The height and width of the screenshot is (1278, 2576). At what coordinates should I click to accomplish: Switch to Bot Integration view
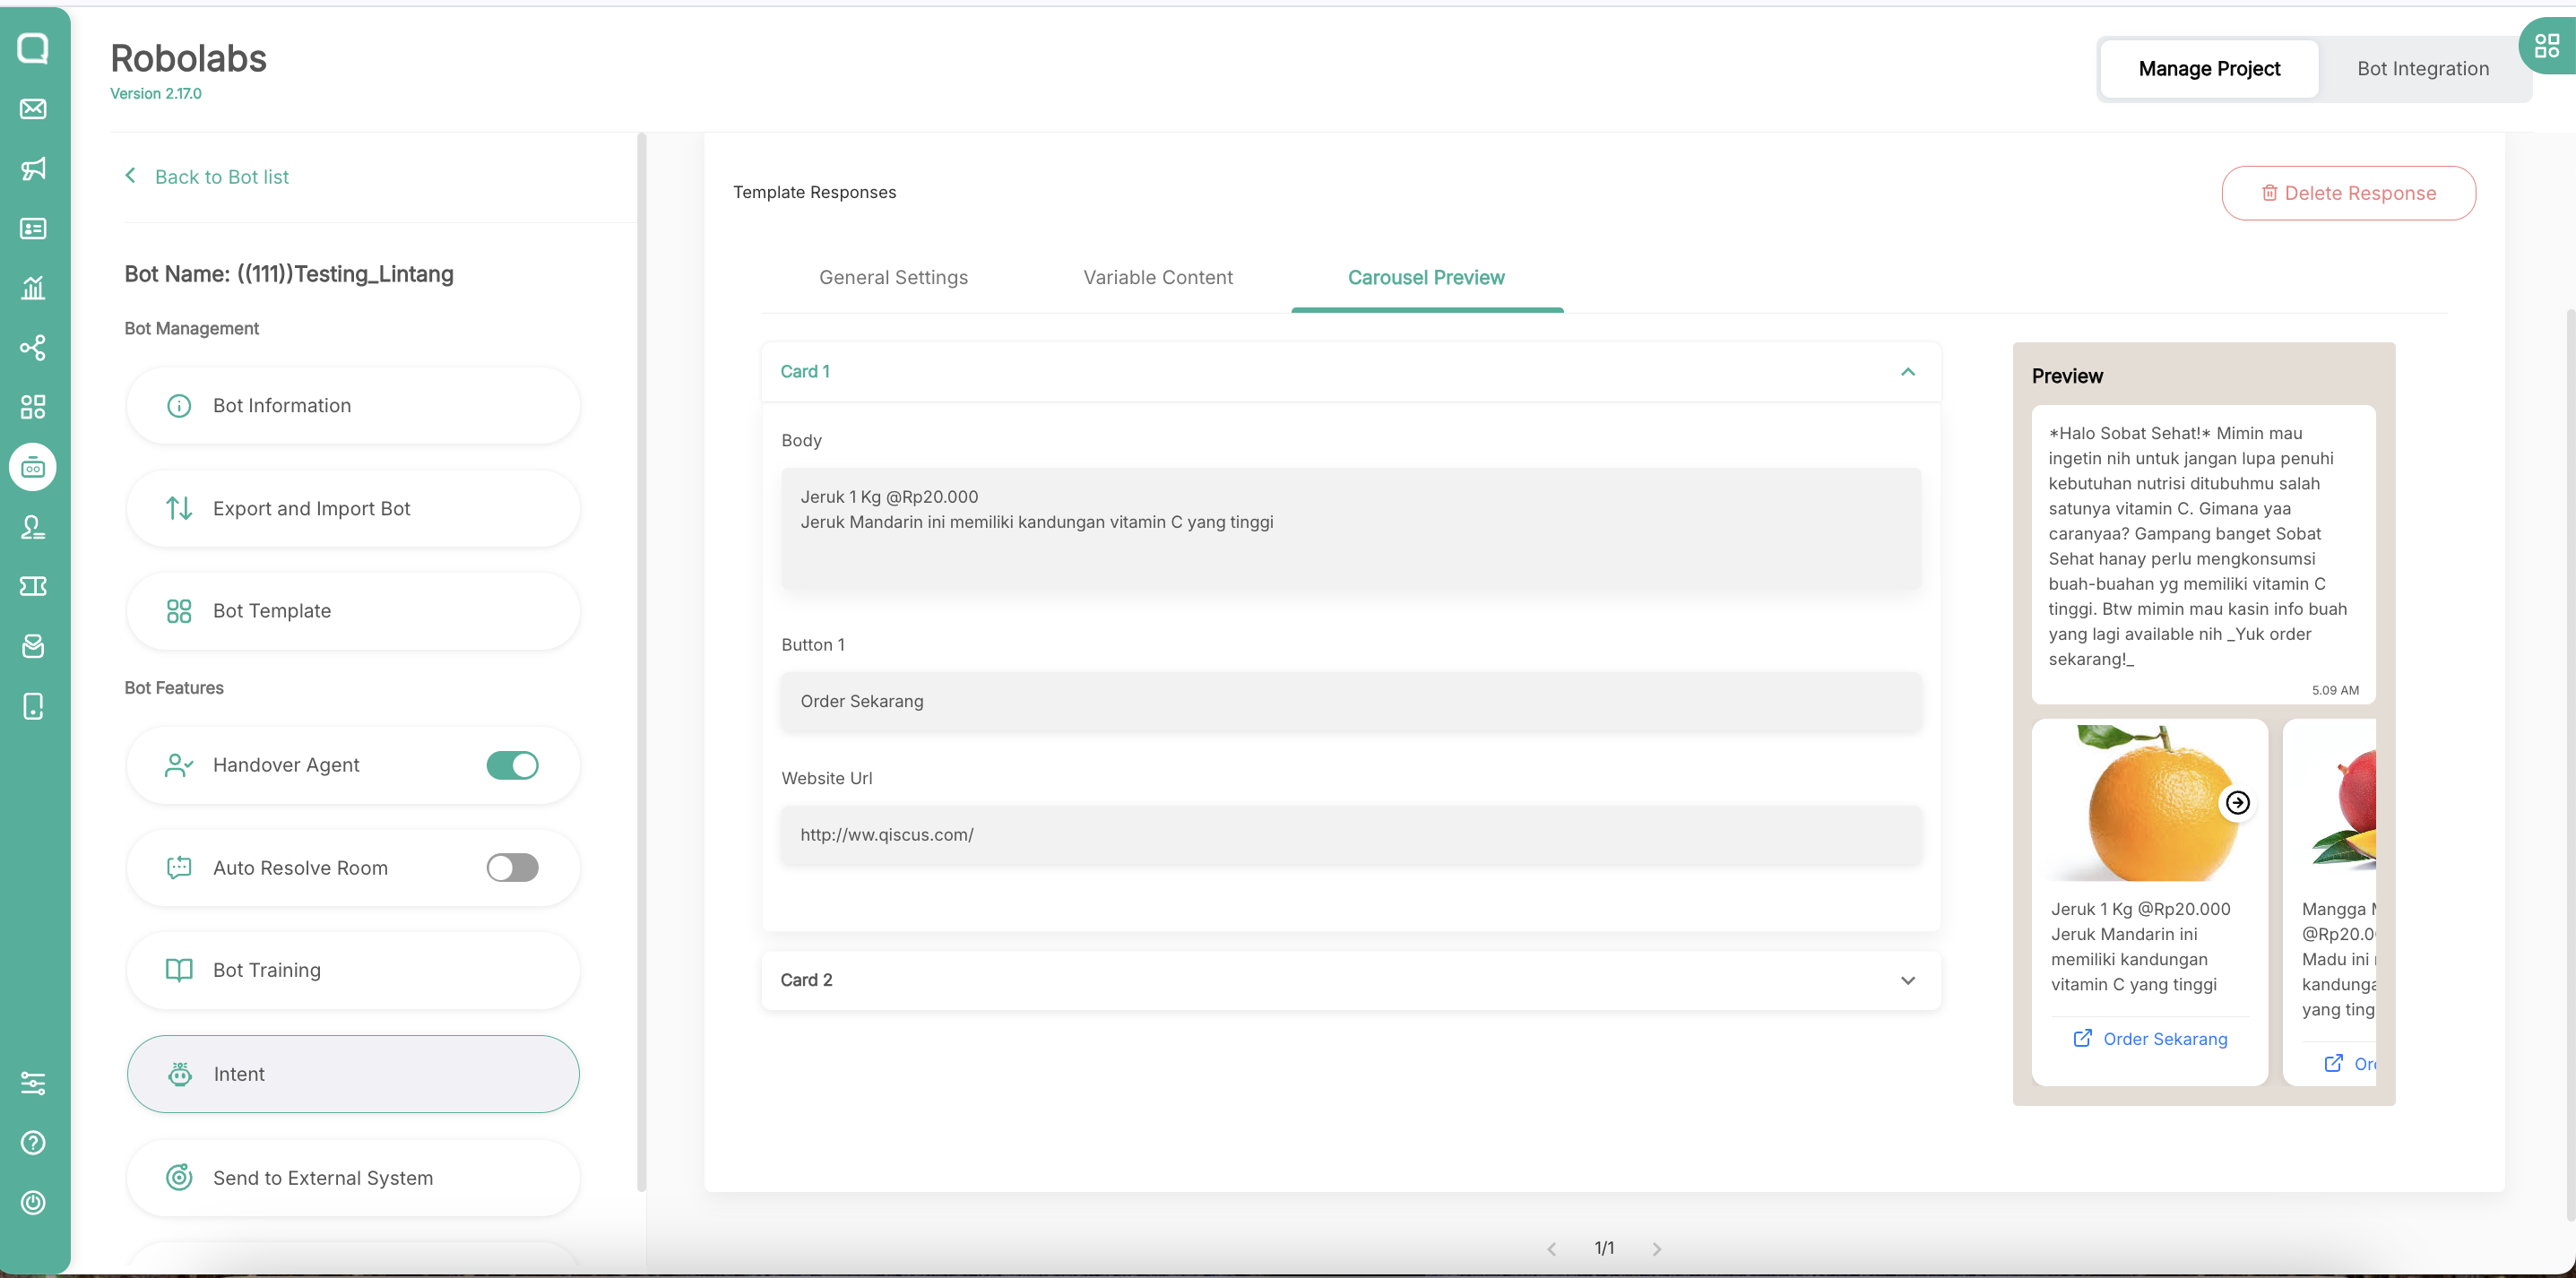[2422, 69]
